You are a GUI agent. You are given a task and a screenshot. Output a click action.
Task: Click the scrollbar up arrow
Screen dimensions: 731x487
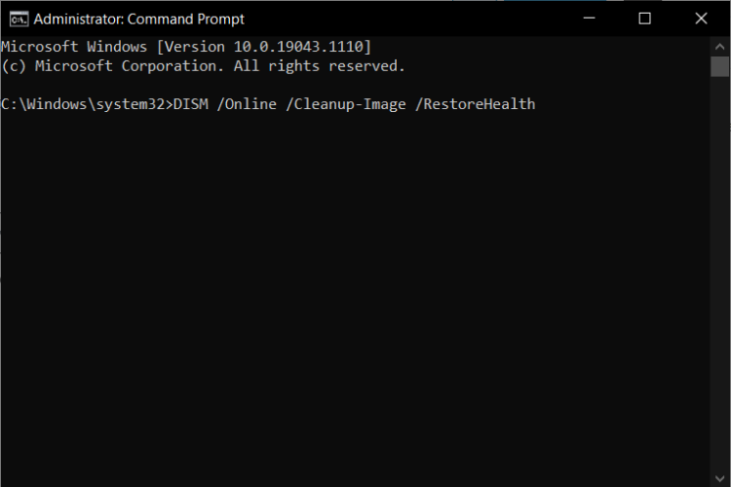pyautogui.click(x=720, y=47)
